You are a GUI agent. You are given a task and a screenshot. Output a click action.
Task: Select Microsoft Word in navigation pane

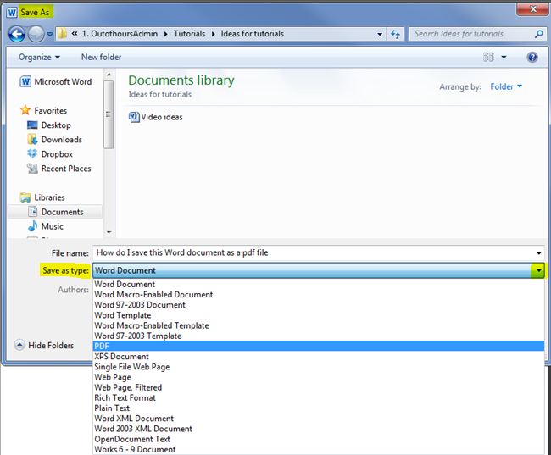click(56, 81)
